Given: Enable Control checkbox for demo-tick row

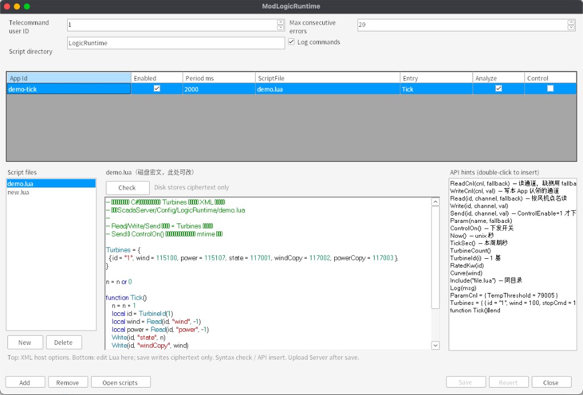Looking at the screenshot, I should point(551,88).
